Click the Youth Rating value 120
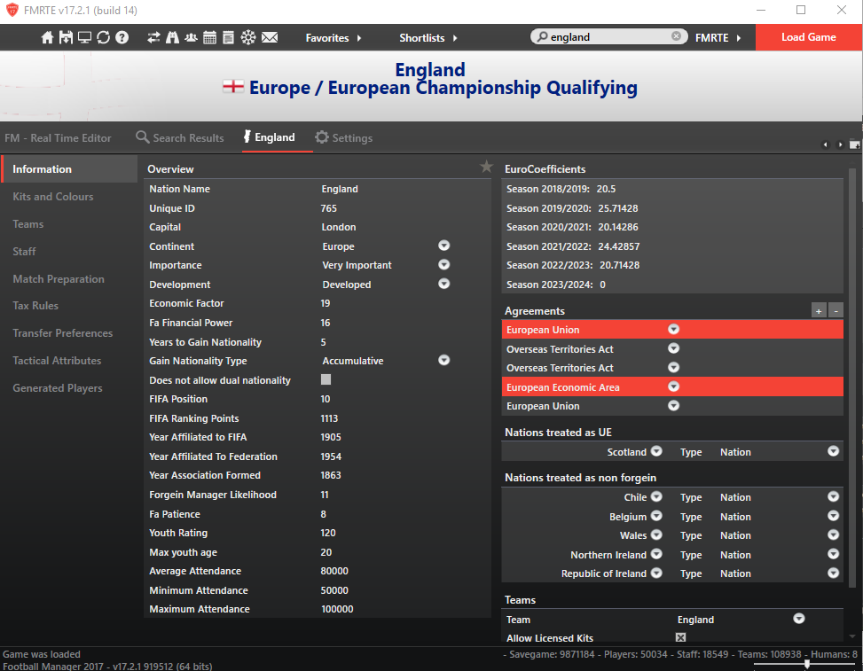863x671 pixels. click(328, 533)
